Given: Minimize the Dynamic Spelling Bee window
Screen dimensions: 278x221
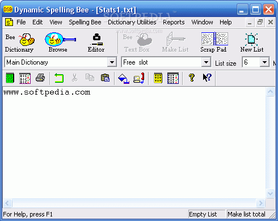Looking at the screenshot, I should [242, 9].
